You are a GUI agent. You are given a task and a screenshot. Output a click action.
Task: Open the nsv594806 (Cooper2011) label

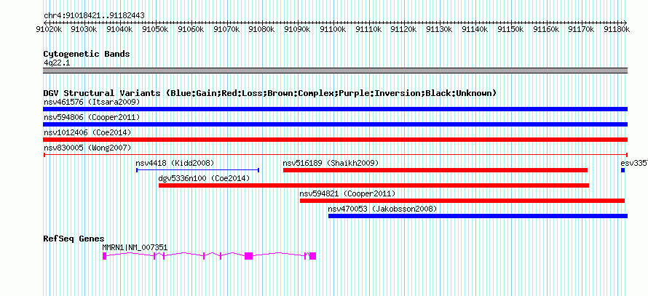coord(92,117)
